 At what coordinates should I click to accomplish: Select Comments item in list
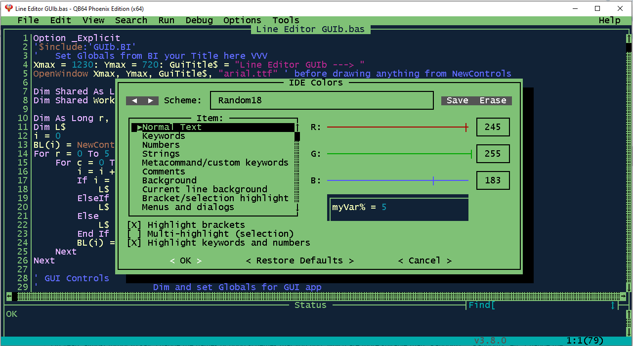click(x=164, y=172)
